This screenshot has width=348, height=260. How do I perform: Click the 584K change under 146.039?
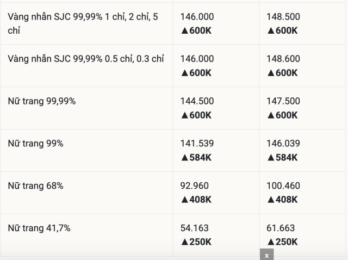coord(287,158)
